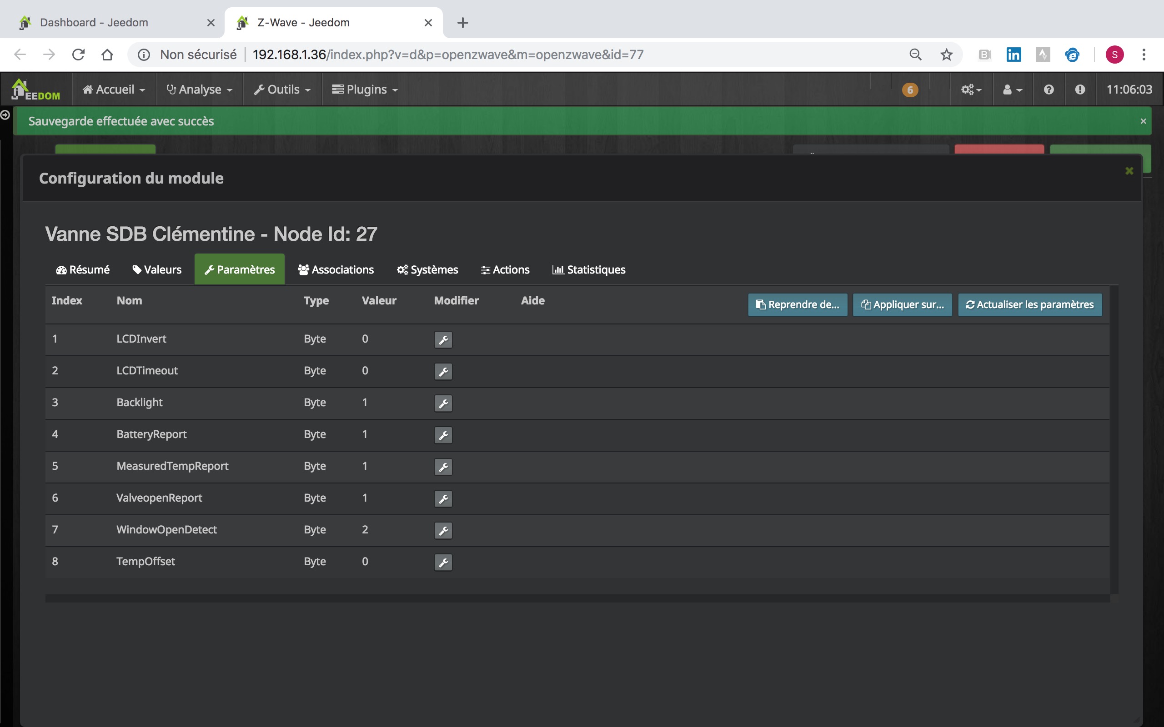1164x727 pixels.
Task: Click the modify icon for LCDTimeout
Action: coord(442,371)
